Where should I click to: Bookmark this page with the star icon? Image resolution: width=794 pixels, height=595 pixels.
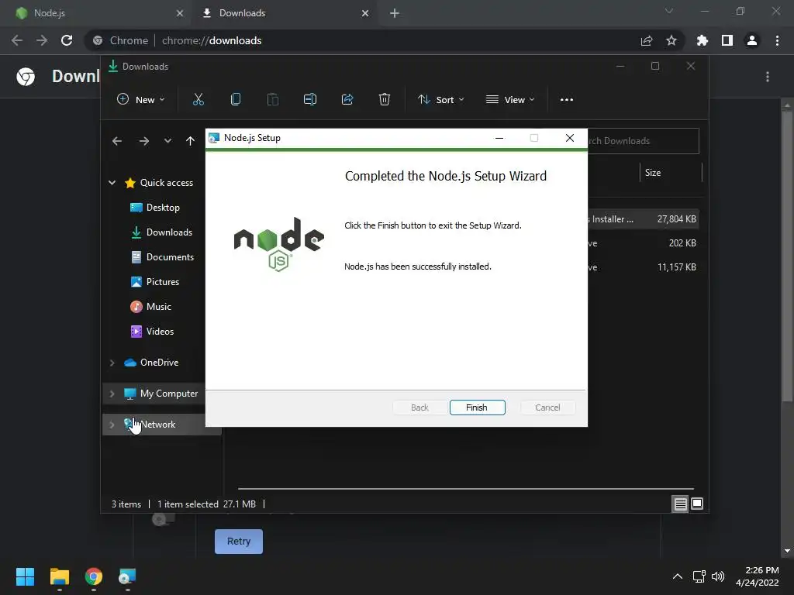click(x=671, y=40)
